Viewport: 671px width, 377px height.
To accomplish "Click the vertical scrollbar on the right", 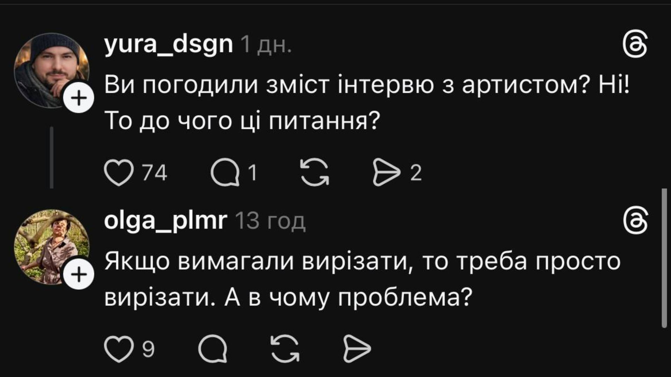I will click(664, 258).
